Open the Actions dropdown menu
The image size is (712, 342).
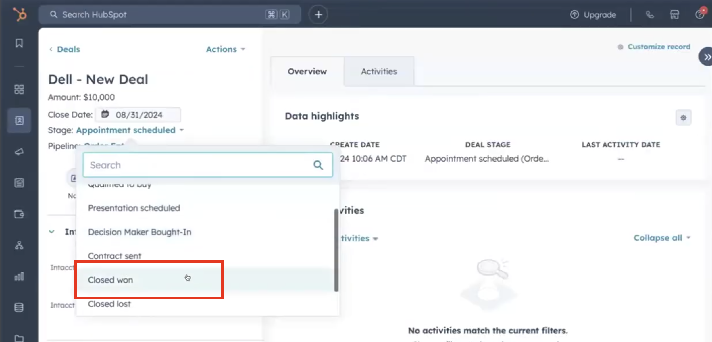[226, 49]
